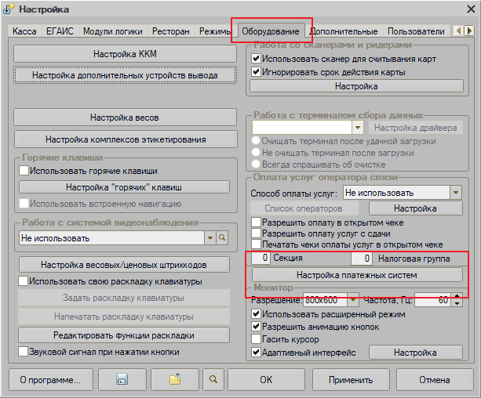The width and height of the screenshot is (481, 398).
Task: Click magnifier icon beside video surveillance dropdown
Action: [x=222, y=237]
